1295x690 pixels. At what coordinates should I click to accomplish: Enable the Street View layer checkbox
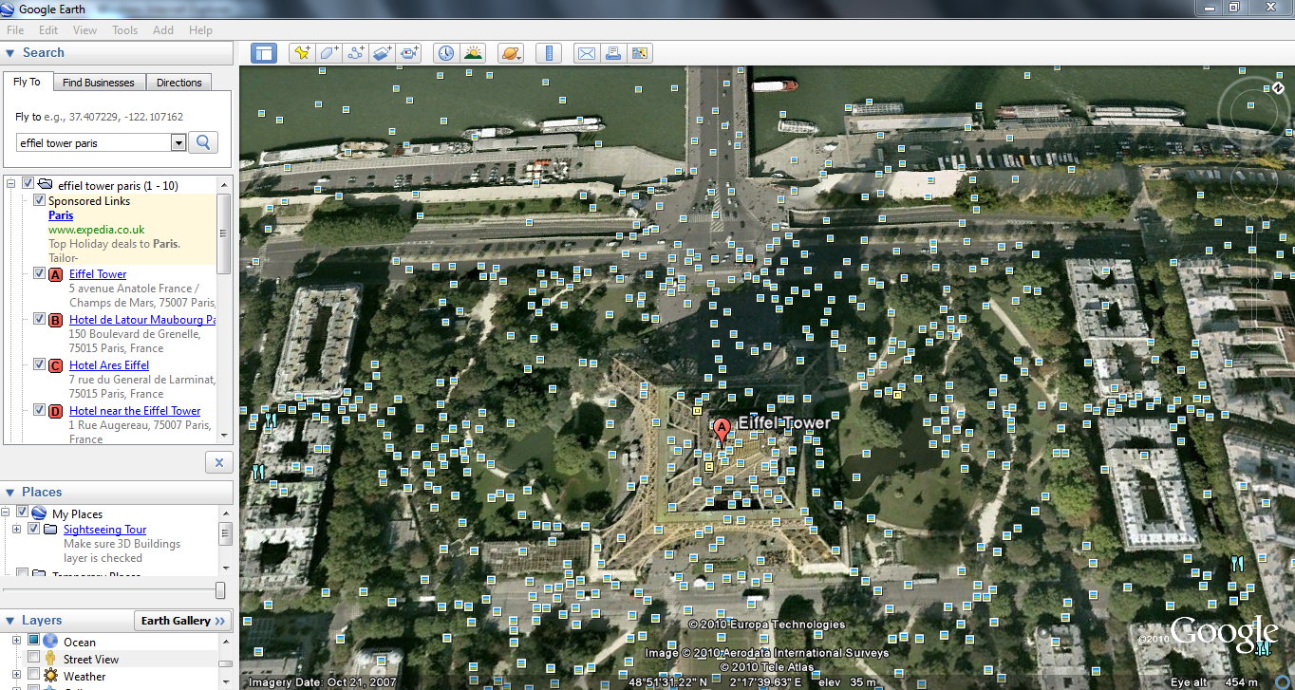(33, 658)
